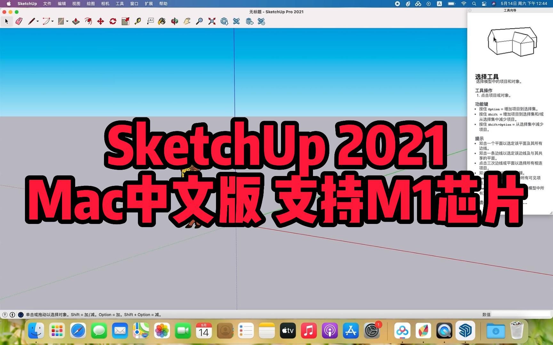Activate the Line pencil tool

coord(31,21)
